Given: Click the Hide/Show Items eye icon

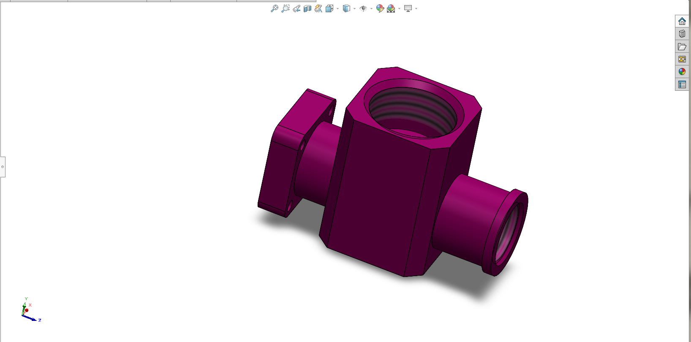Looking at the screenshot, I should pyautogui.click(x=363, y=8).
